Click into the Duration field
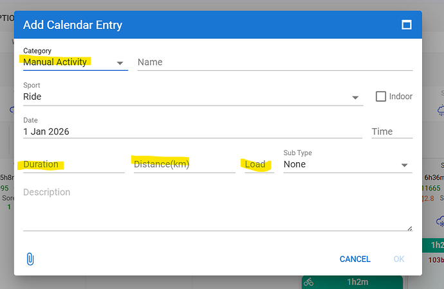This screenshot has height=289, width=444. coord(73,165)
